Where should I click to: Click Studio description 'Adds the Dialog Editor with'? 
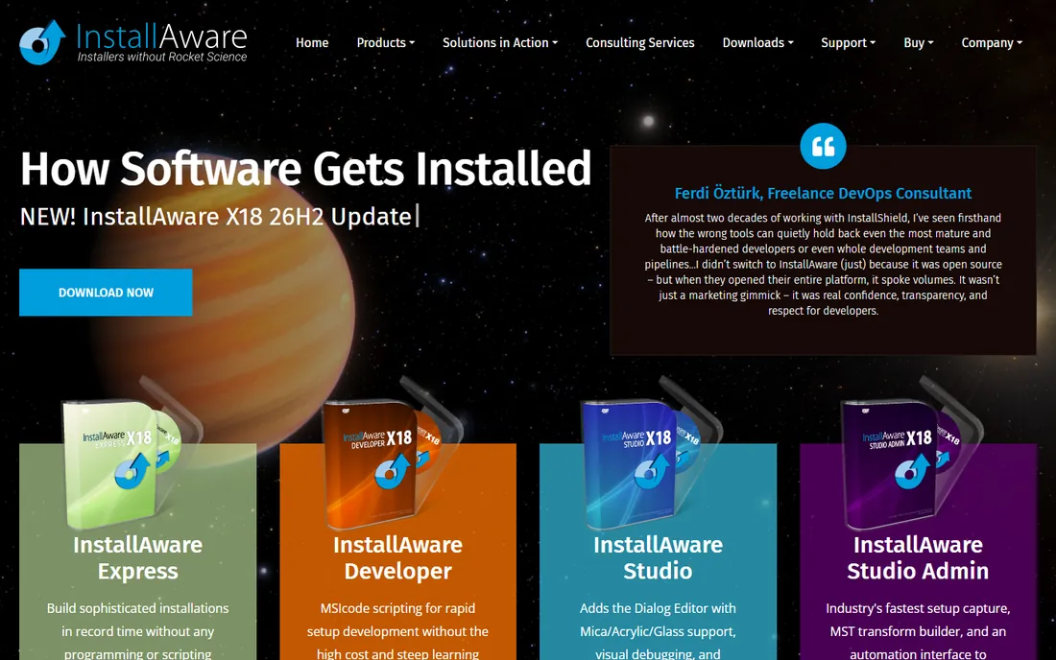[x=658, y=608]
